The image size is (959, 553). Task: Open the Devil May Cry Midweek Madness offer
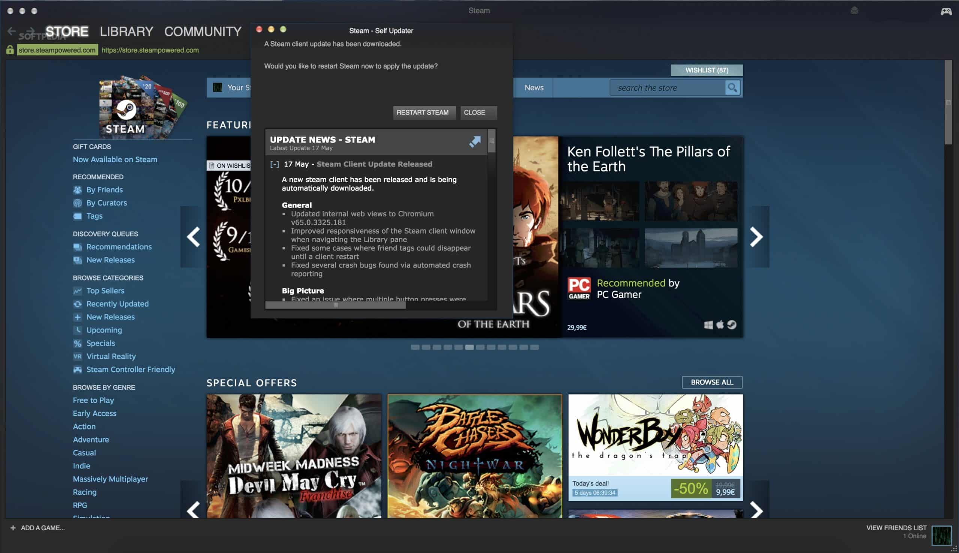294,456
